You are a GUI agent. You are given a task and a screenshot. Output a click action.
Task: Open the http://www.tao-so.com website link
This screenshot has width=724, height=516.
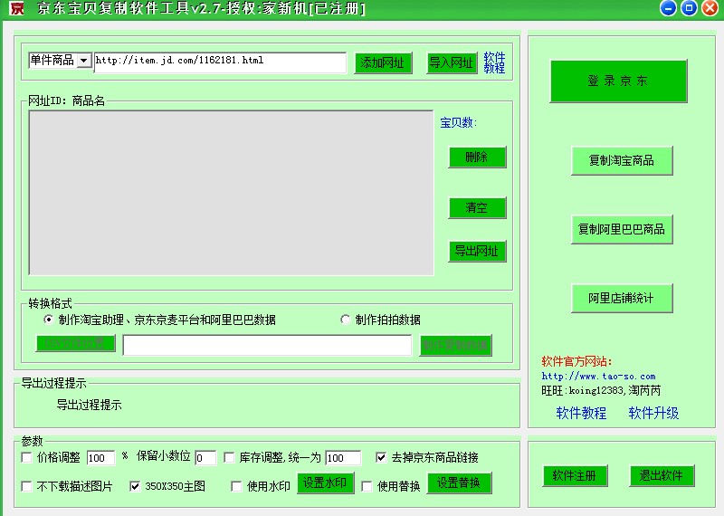[x=598, y=376]
